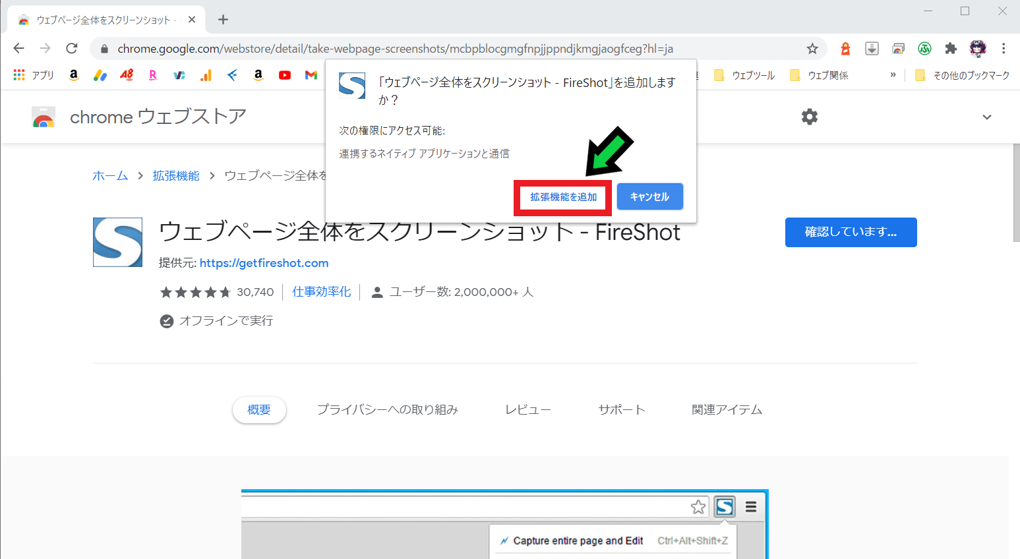Reload the current page
This screenshot has width=1020, height=559.
[x=72, y=48]
